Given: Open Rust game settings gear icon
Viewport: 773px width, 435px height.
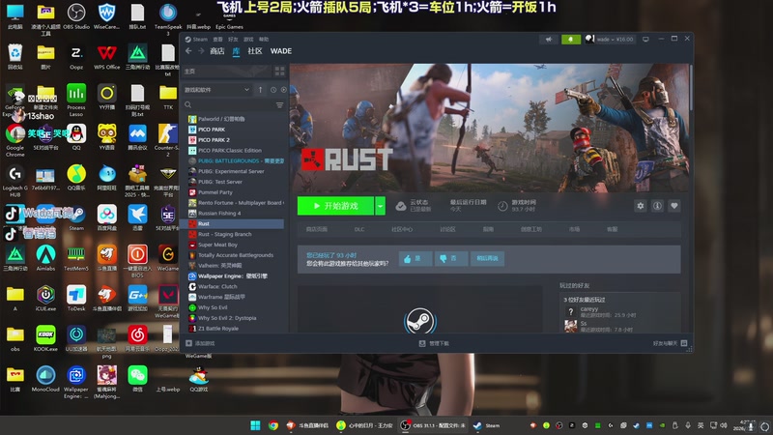Looking at the screenshot, I should 641,206.
